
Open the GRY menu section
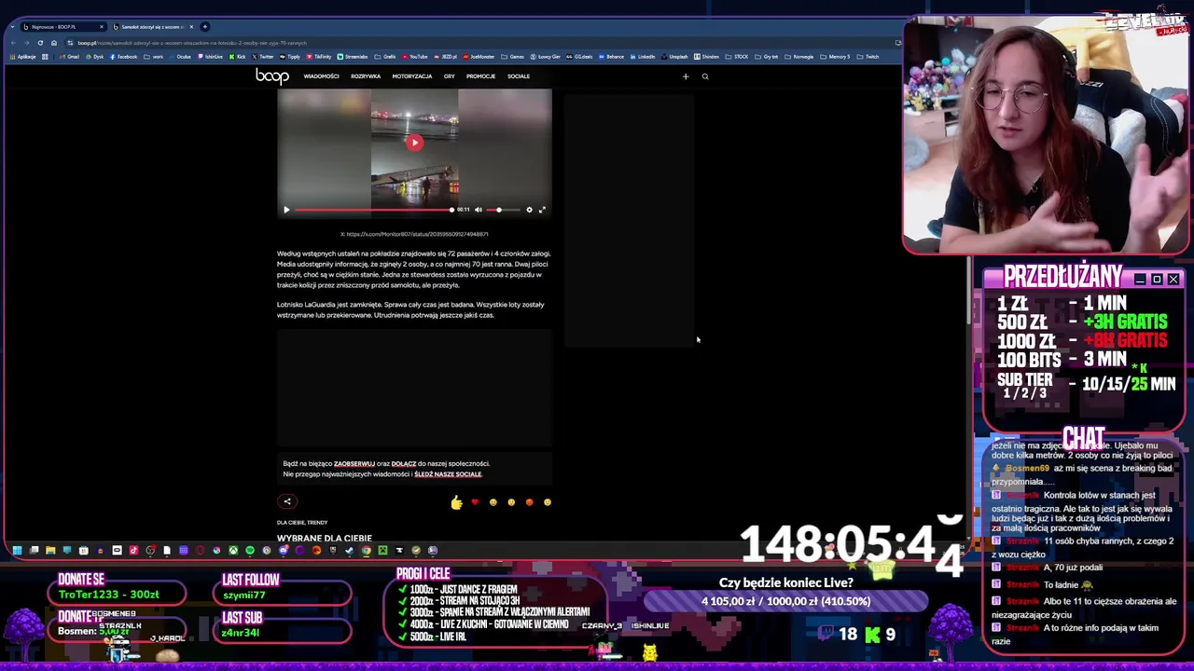coord(450,76)
